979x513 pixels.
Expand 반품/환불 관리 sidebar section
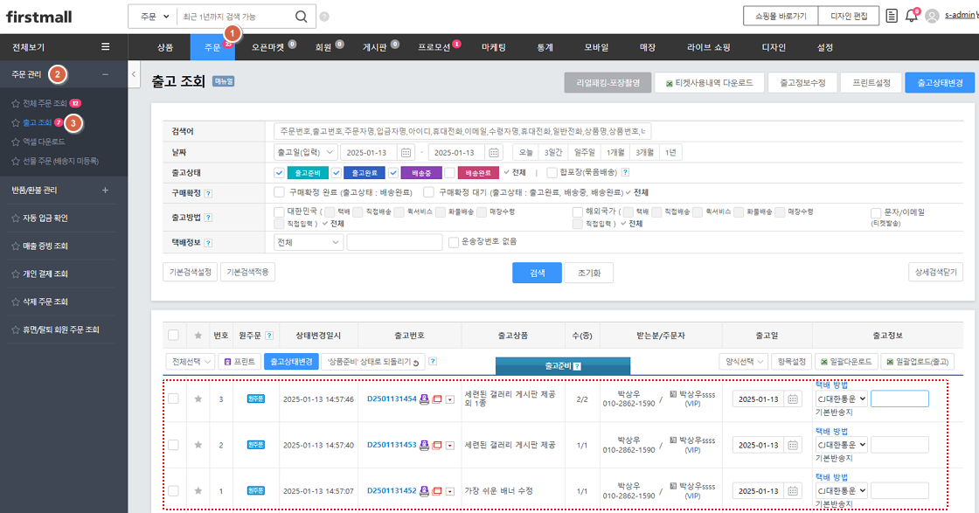(106, 190)
